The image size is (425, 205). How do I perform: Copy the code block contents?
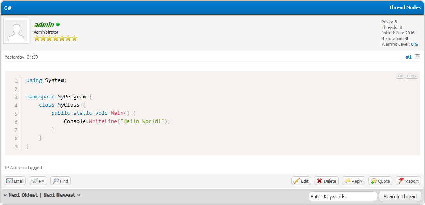pyautogui.click(x=411, y=76)
